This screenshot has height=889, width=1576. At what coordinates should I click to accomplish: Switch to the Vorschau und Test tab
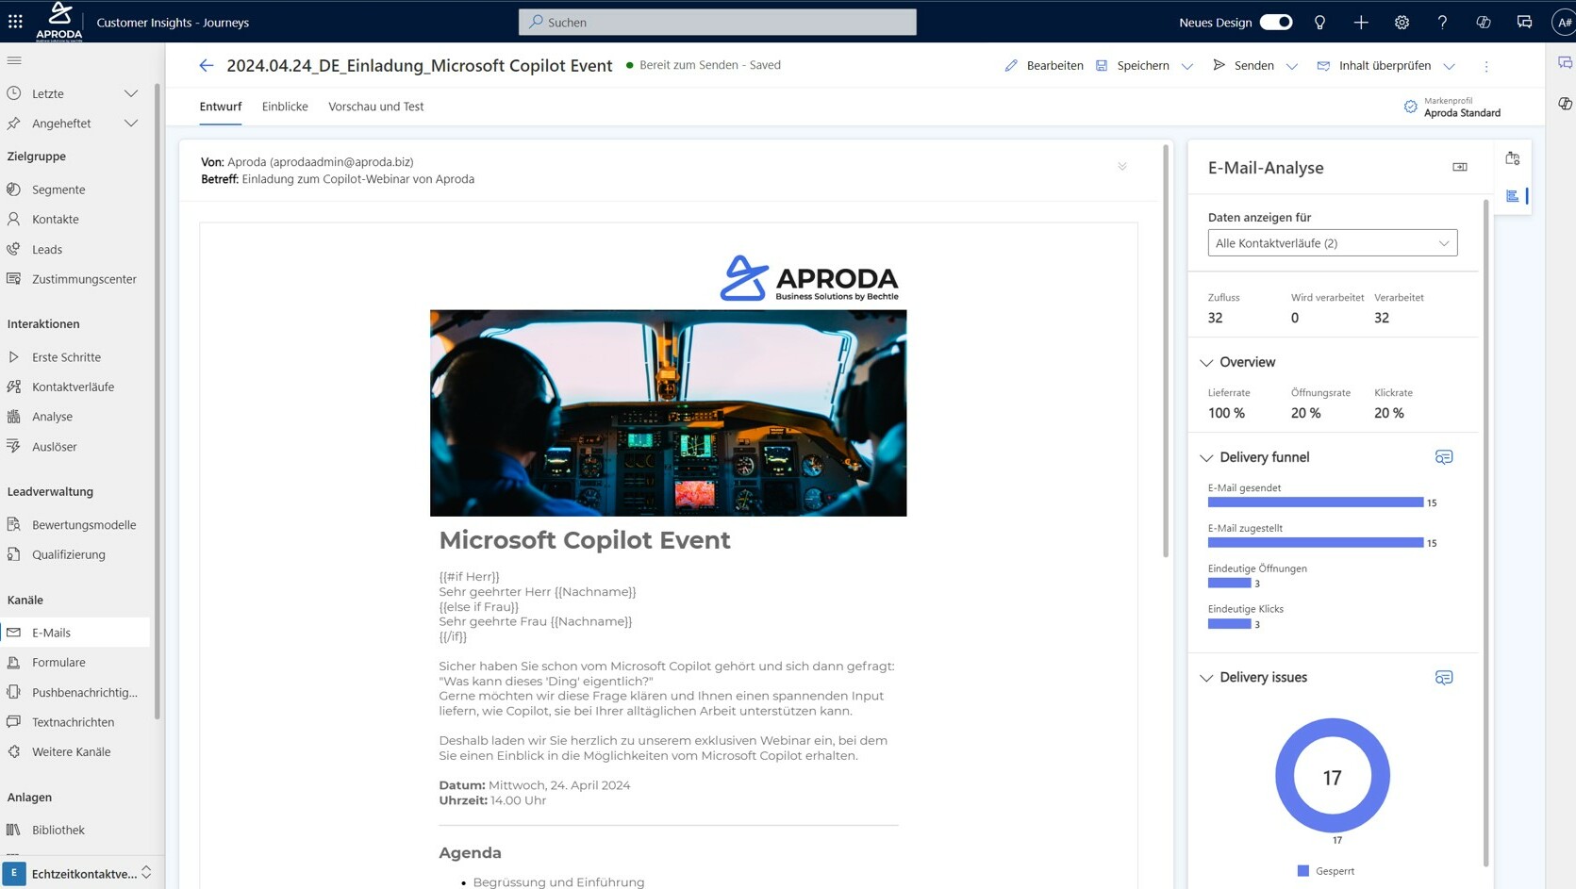tap(375, 107)
